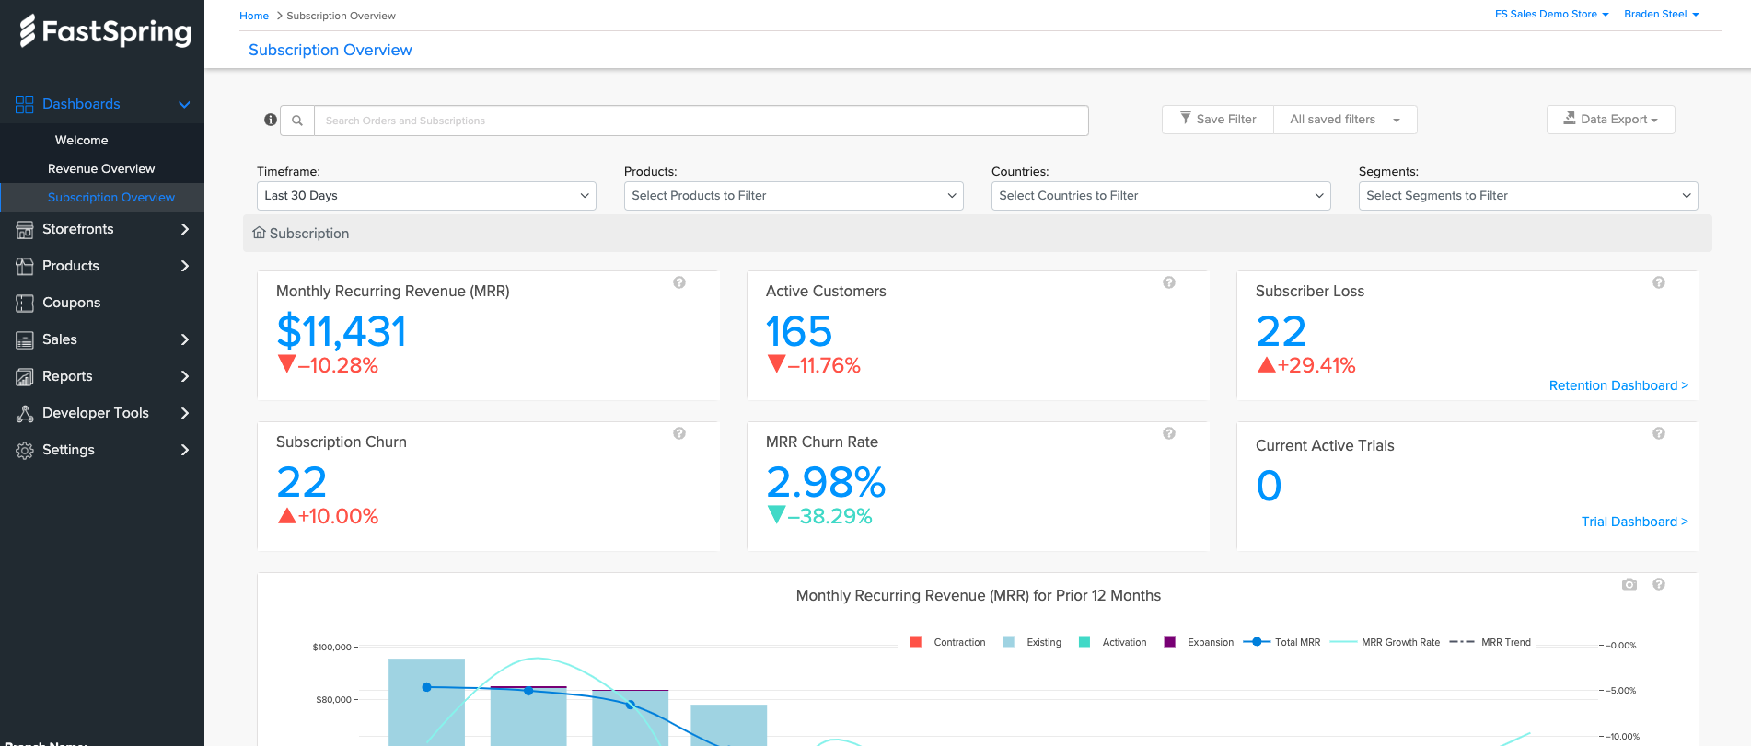Click the Save Filter button
This screenshot has width=1751, height=746.
1218,120
